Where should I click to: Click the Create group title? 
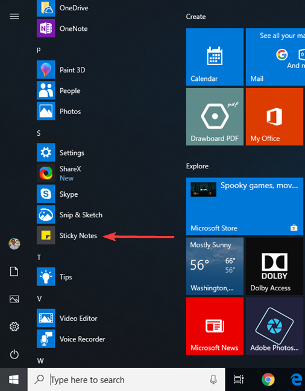[x=196, y=17]
